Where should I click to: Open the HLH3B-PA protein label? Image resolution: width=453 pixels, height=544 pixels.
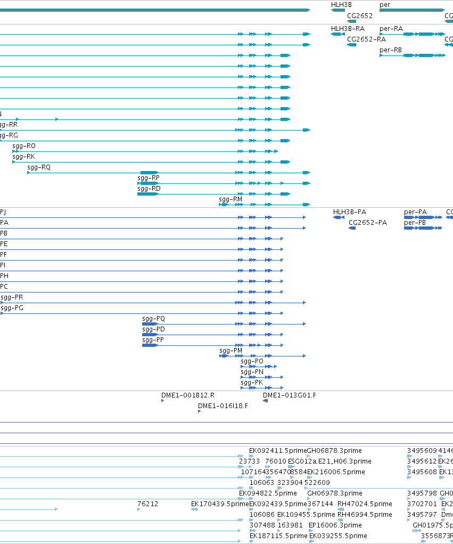click(x=350, y=212)
